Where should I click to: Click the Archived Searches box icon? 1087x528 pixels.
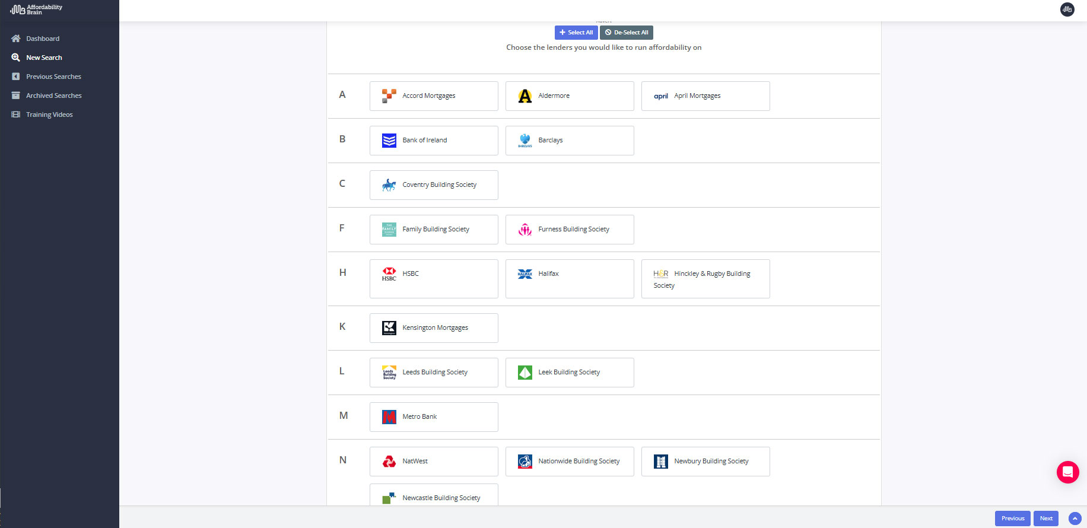click(16, 96)
